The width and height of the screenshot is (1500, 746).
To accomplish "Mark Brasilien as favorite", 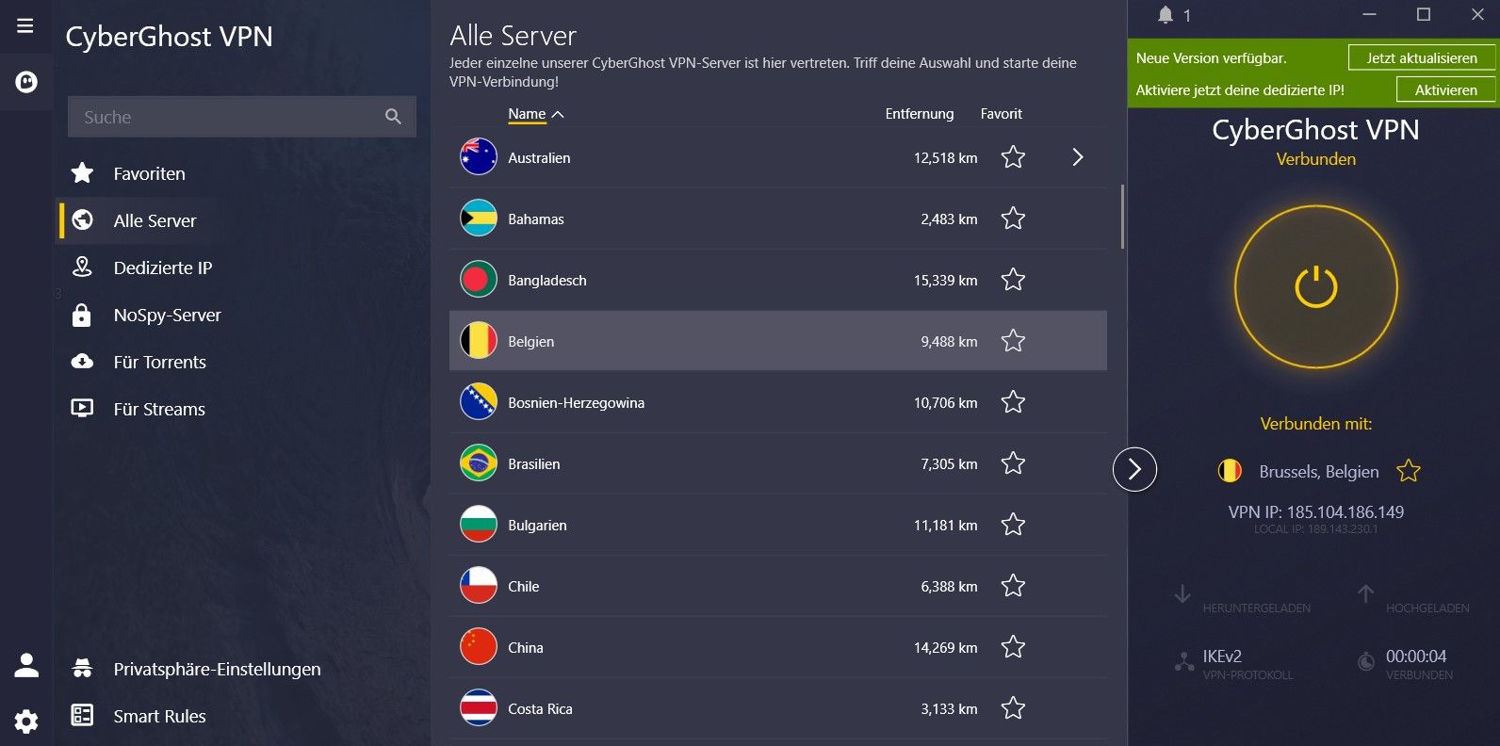I will click(x=1013, y=463).
